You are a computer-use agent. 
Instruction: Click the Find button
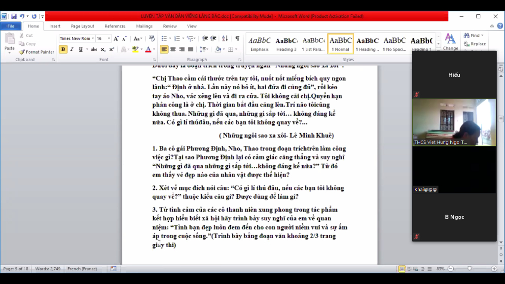pyautogui.click(x=473, y=35)
